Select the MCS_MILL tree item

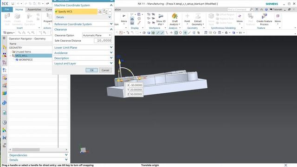coord(21,56)
